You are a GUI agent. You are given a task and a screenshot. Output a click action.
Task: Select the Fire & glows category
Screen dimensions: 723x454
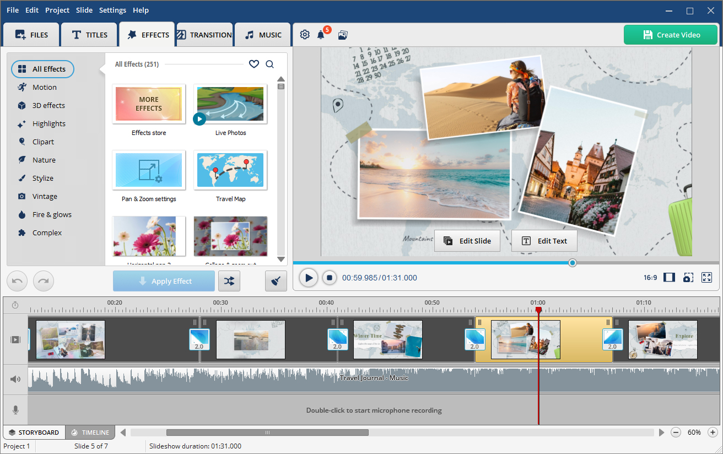(52, 214)
